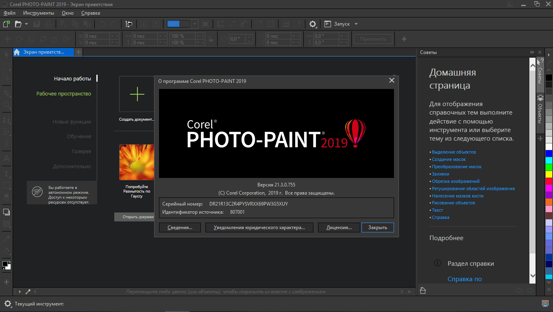This screenshot has width=553, height=312.
Task: Click the transparency checker icon in toolbox
Action: [x=6, y=224]
